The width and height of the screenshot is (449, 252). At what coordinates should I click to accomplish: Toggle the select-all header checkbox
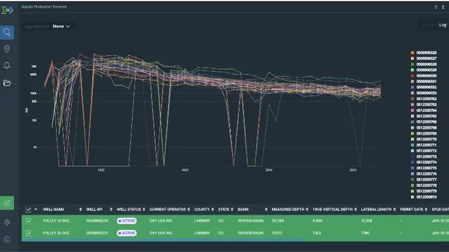point(29,209)
